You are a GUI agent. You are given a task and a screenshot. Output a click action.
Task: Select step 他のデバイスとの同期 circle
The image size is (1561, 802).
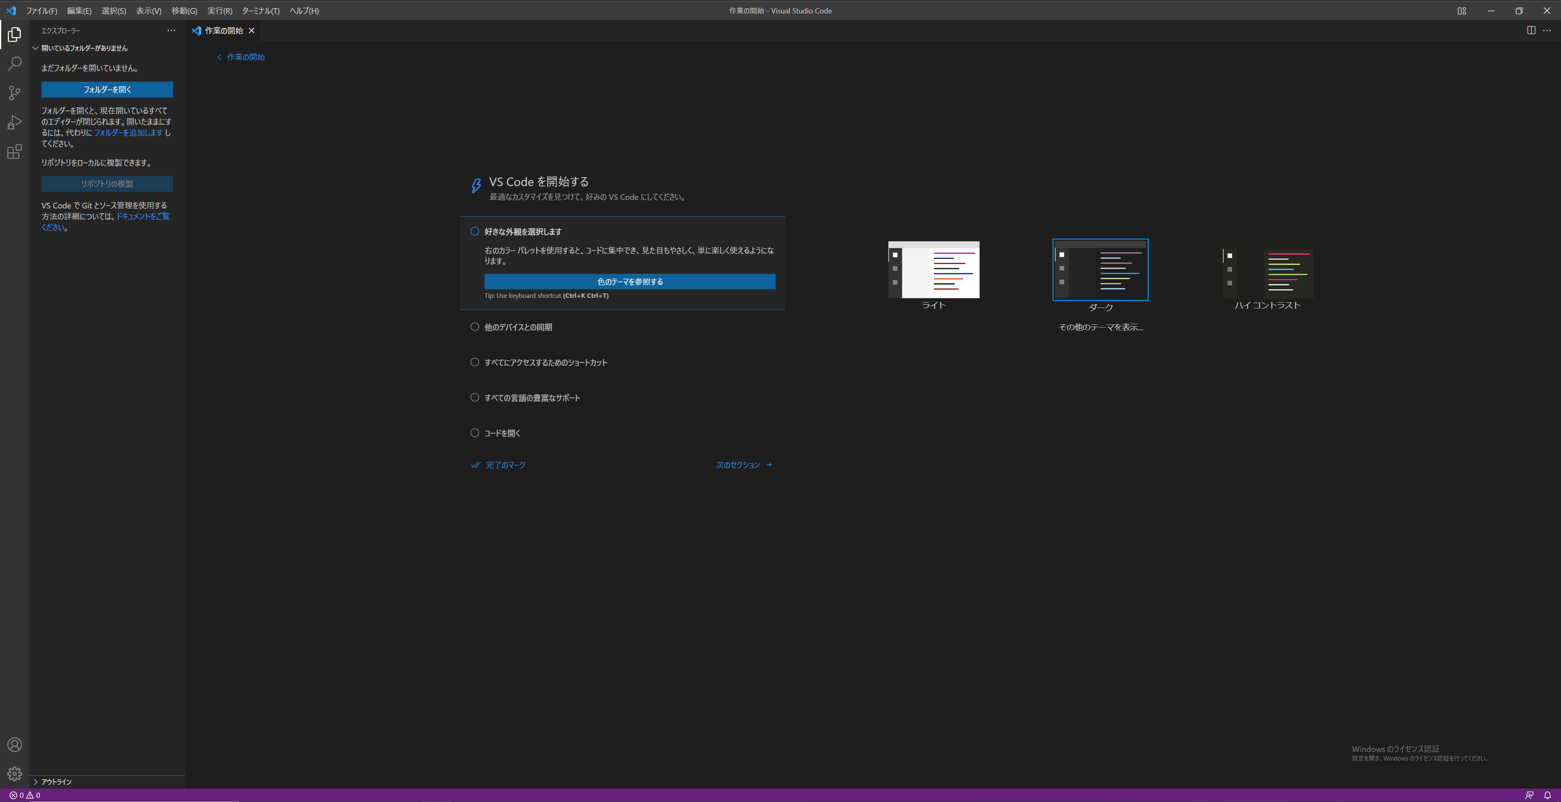(474, 327)
